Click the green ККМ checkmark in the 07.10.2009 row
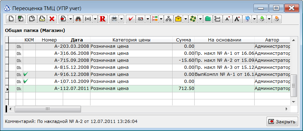This screenshot has height=131, width=303. [x=26, y=81]
